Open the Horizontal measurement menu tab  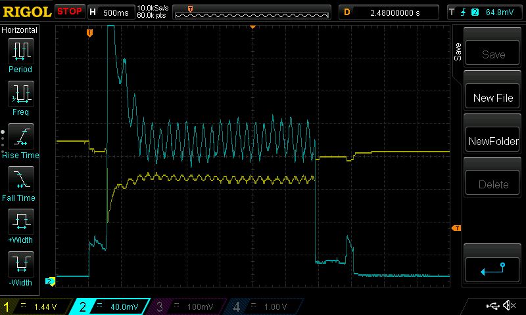tap(20, 30)
